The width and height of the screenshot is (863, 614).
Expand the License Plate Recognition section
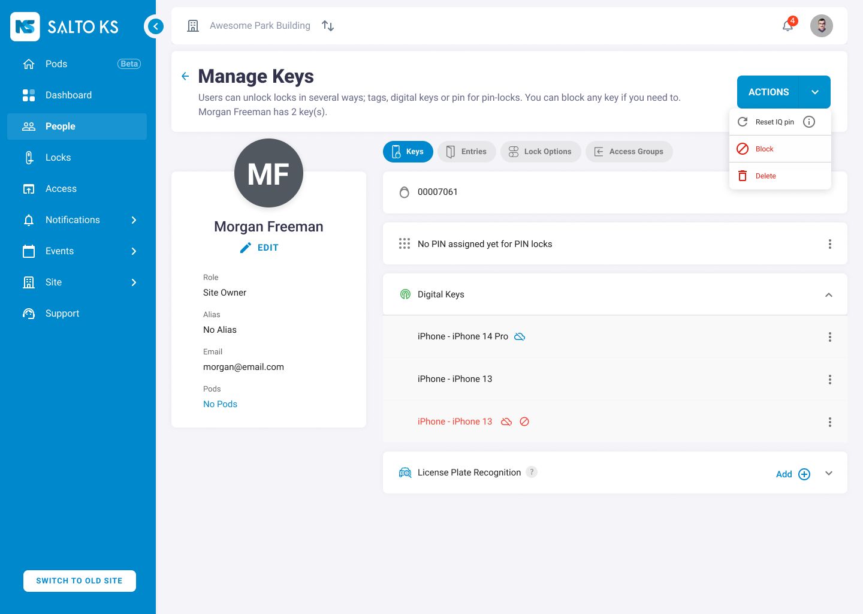coord(828,473)
